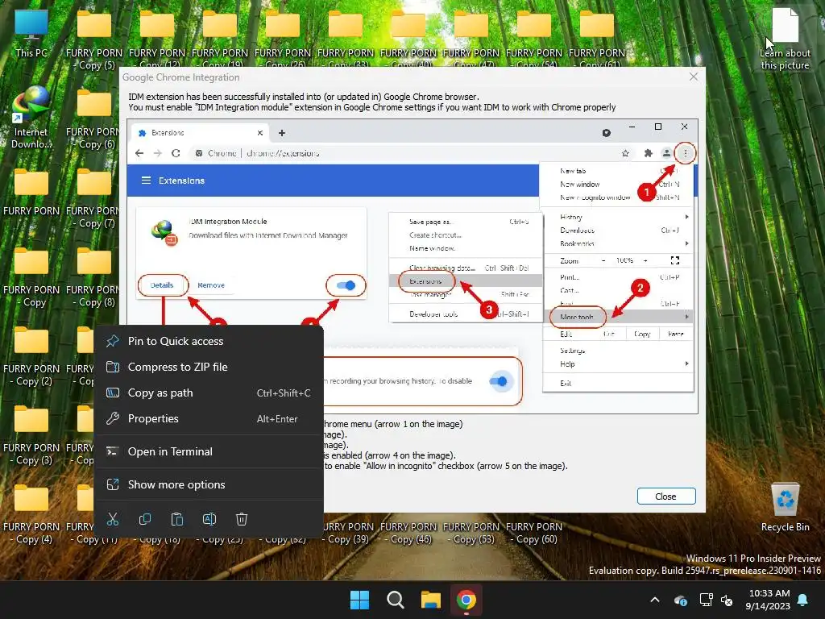Screen dimensions: 825x619
Task: Choose the Rename icon in context menu
Action: [x=209, y=519]
